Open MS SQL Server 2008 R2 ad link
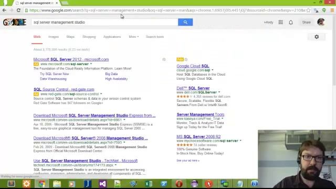 [x=198, y=136]
